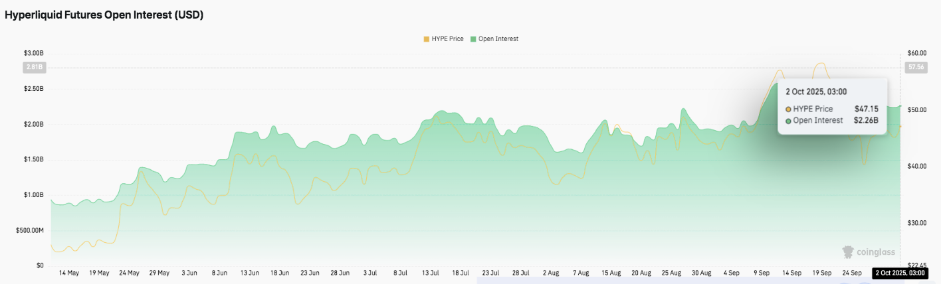Screen dimensions: 941x284
Task: Click the $50.00 right axis label
Action: pyautogui.click(x=917, y=109)
